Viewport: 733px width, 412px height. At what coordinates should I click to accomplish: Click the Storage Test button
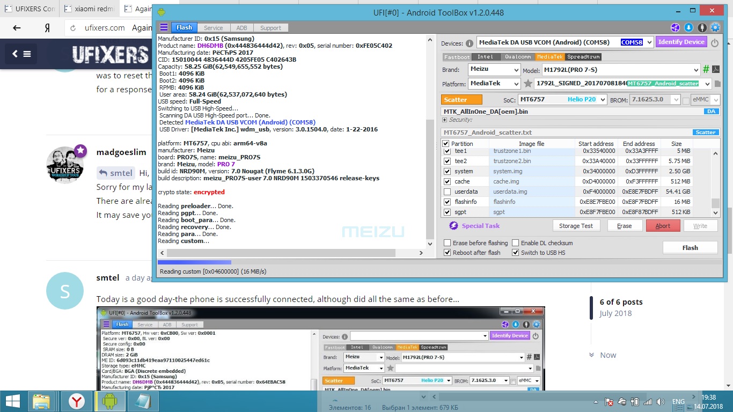576,226
